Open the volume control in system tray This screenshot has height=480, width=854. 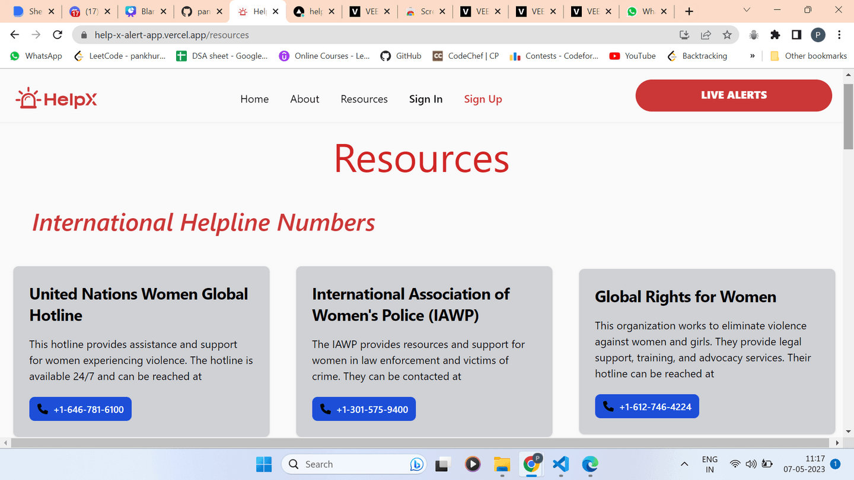tap(751, 464)
